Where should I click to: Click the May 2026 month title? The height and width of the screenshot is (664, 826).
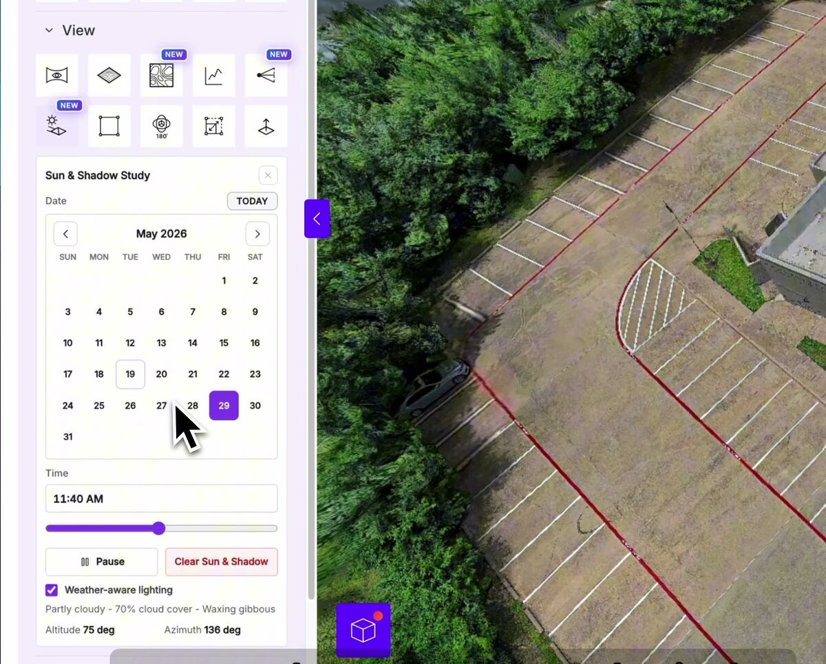[x=161, y=234]
